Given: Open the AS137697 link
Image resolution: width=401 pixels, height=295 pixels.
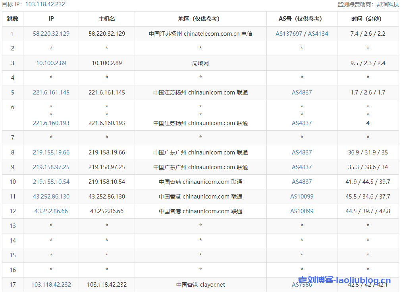Looking at the screenshot, I should click(x=289, y=34).
